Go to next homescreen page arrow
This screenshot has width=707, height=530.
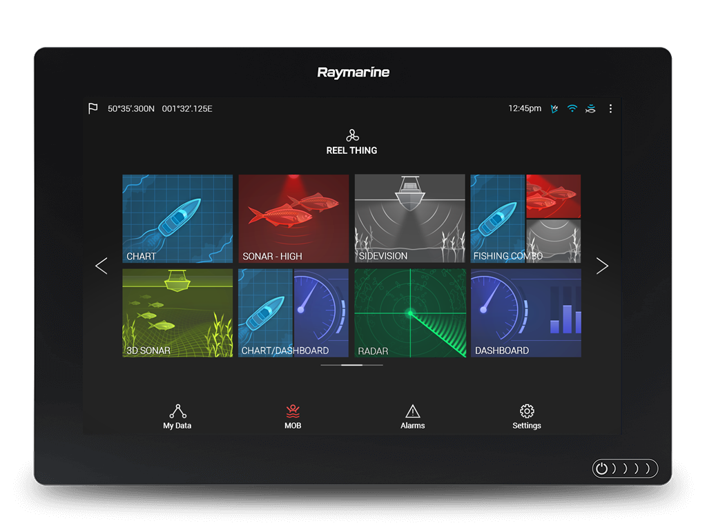tap(602, 266)
